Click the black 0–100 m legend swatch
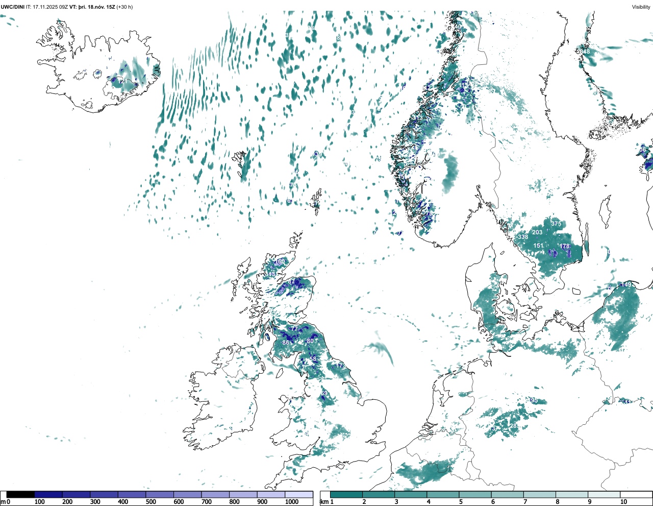This screenshot has width=653, height=506. click(20, 494)
